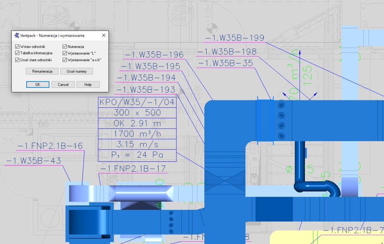Cancel the numbering dialog
Viewport: 384px width, 244px height.
tap(63, 84)
